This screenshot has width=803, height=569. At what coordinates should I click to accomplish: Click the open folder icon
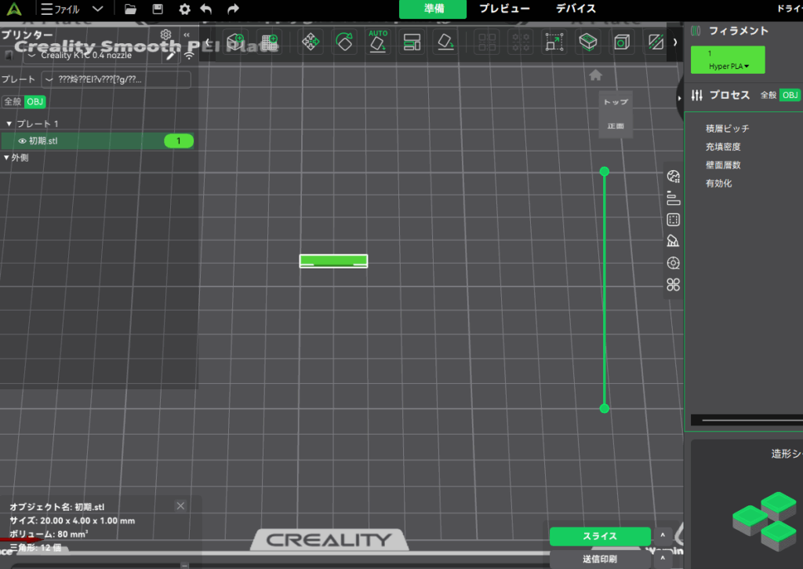[x=131, y=9]
